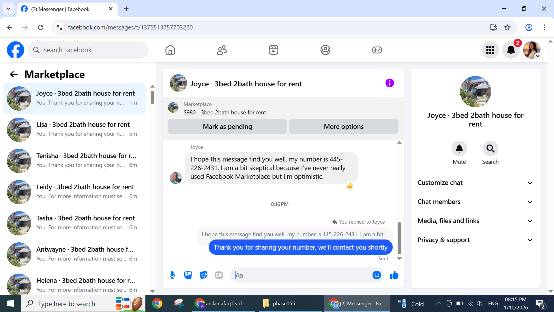554x312 pixels.
Task: Click the chat message scrollbar thumb
Action: (399, 237)
